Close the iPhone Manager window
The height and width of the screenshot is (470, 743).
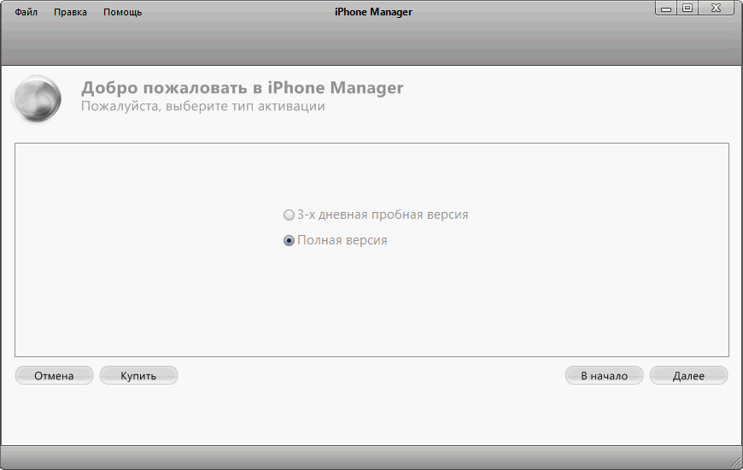(716, 9)
